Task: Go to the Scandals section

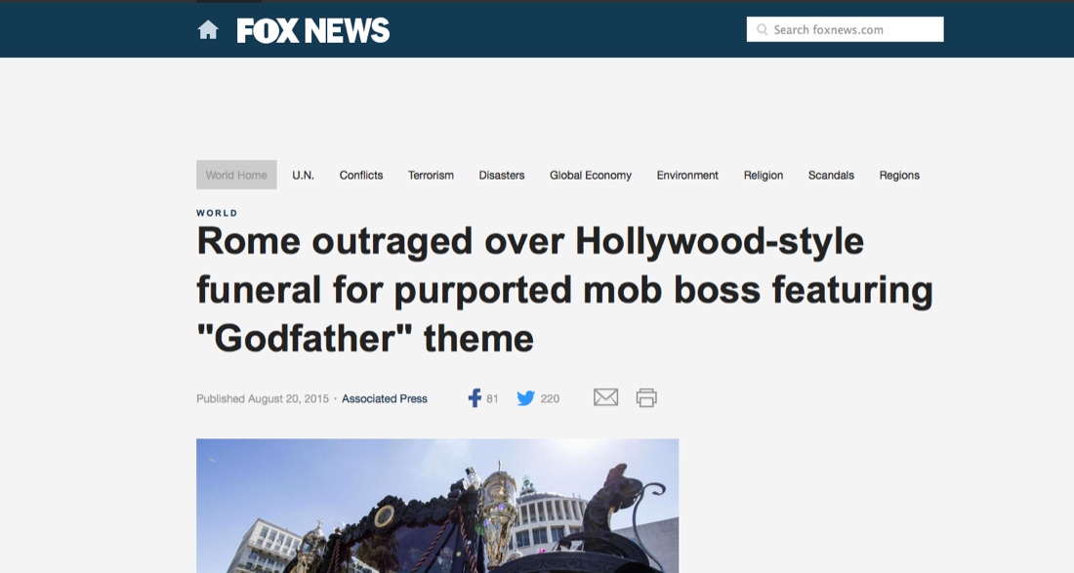Action: point(831,176)
